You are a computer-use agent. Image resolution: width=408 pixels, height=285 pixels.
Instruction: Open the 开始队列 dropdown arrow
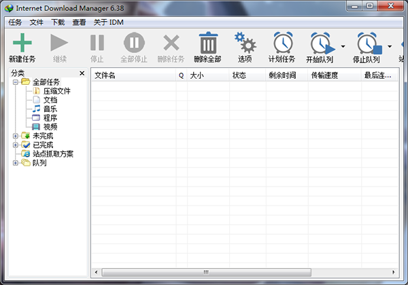[x=343, y=46]
